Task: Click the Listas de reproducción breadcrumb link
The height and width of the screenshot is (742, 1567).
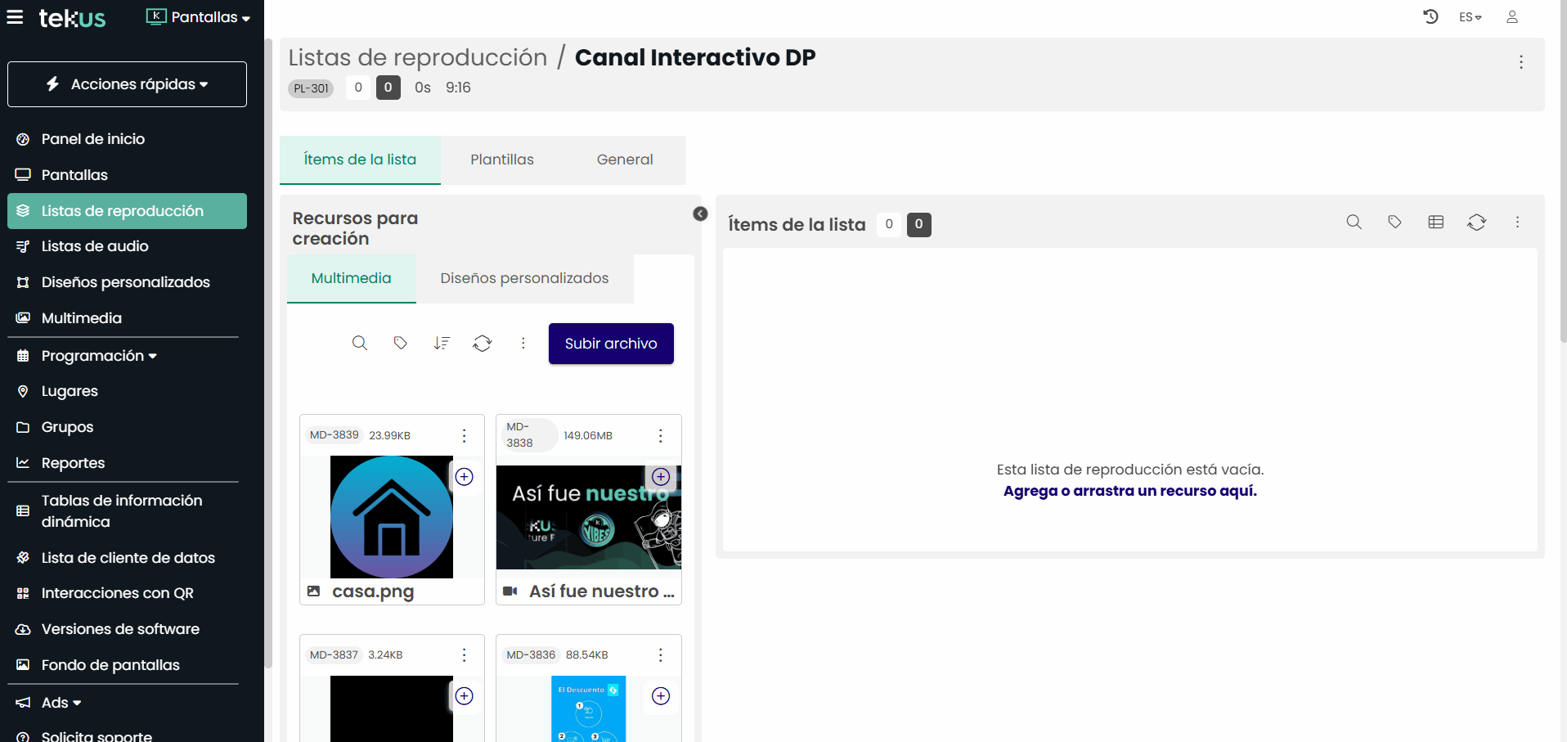Action: click(417, 57)
